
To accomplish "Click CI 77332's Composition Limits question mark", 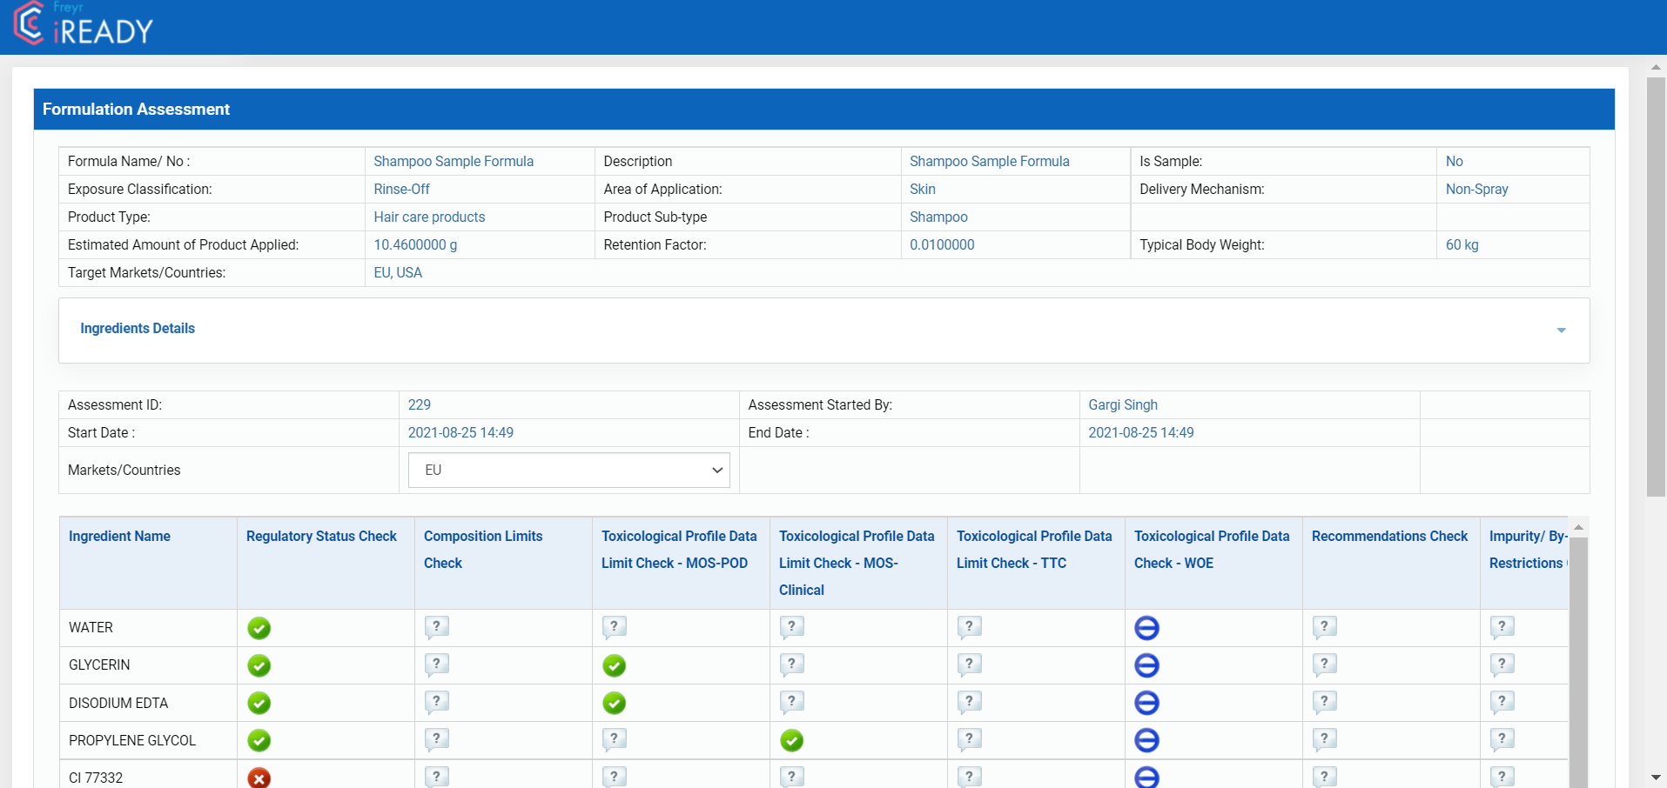I will [436, 777].
